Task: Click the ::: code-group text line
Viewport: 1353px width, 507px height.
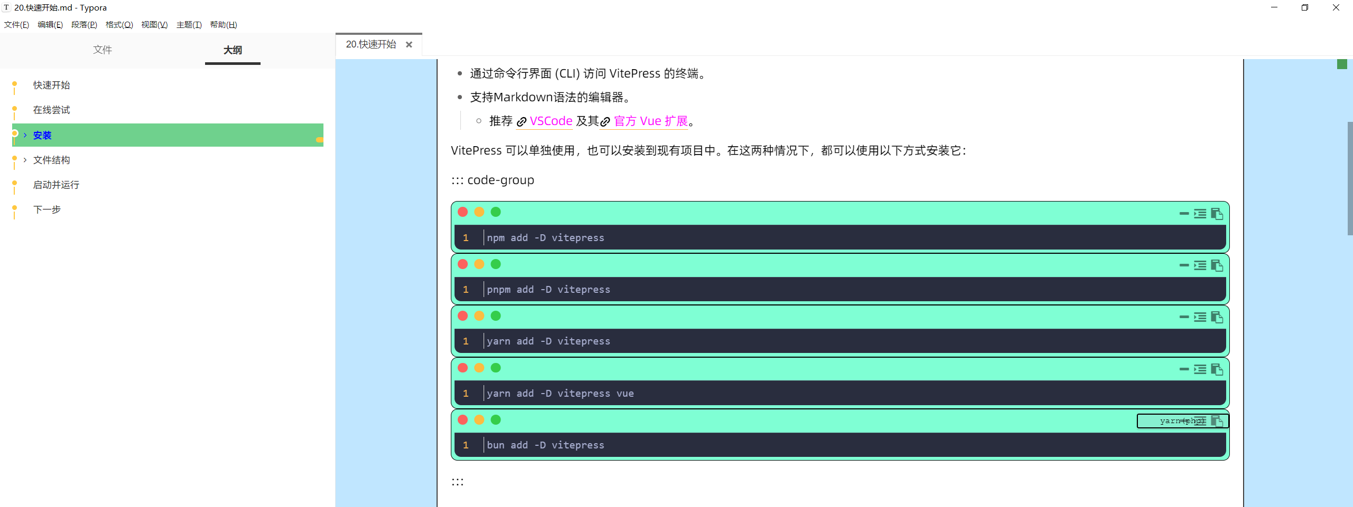Action: 493,180
